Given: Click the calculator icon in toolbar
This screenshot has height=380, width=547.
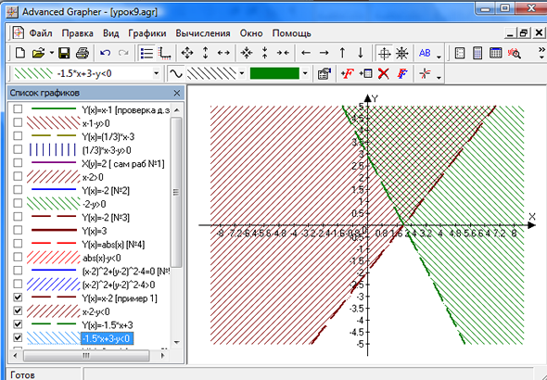Looking at the screenshot, I should (477, 53).
